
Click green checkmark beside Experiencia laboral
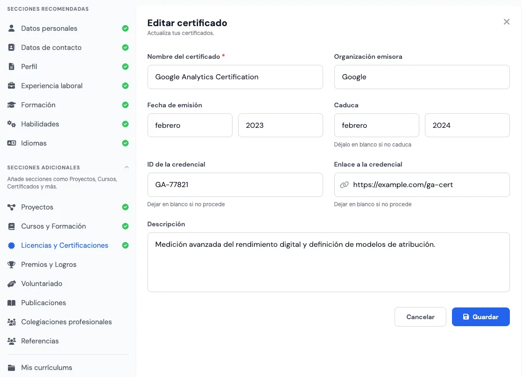point(125,85)
